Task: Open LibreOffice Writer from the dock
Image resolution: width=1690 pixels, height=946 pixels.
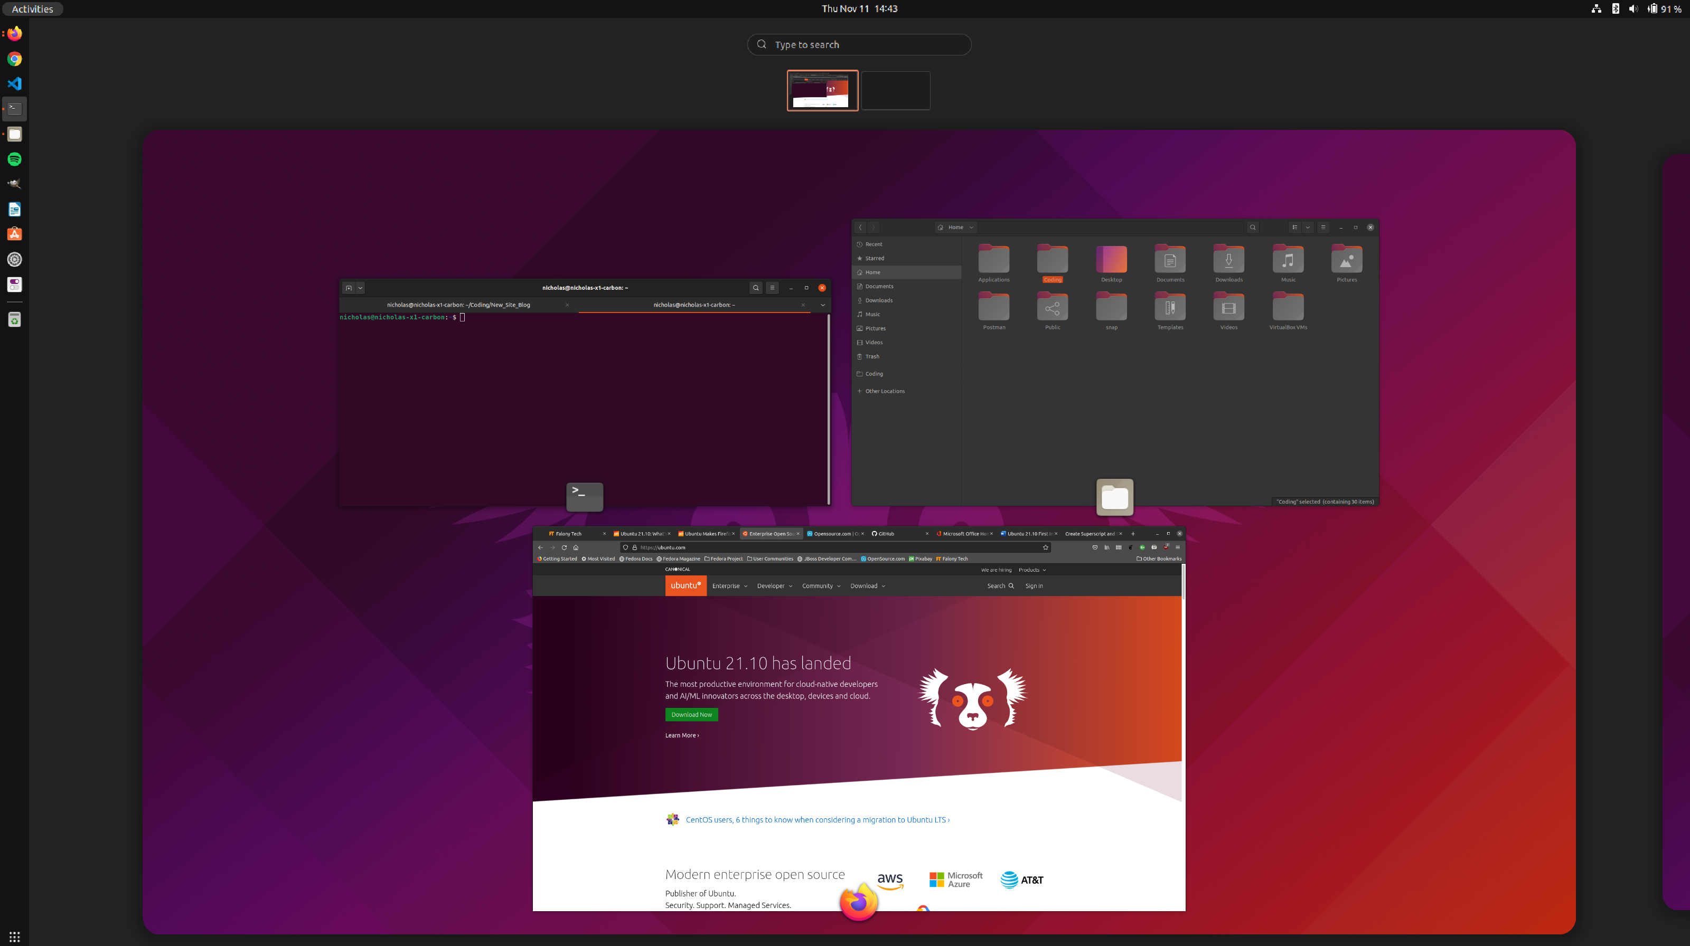Action: coord(14,209)
